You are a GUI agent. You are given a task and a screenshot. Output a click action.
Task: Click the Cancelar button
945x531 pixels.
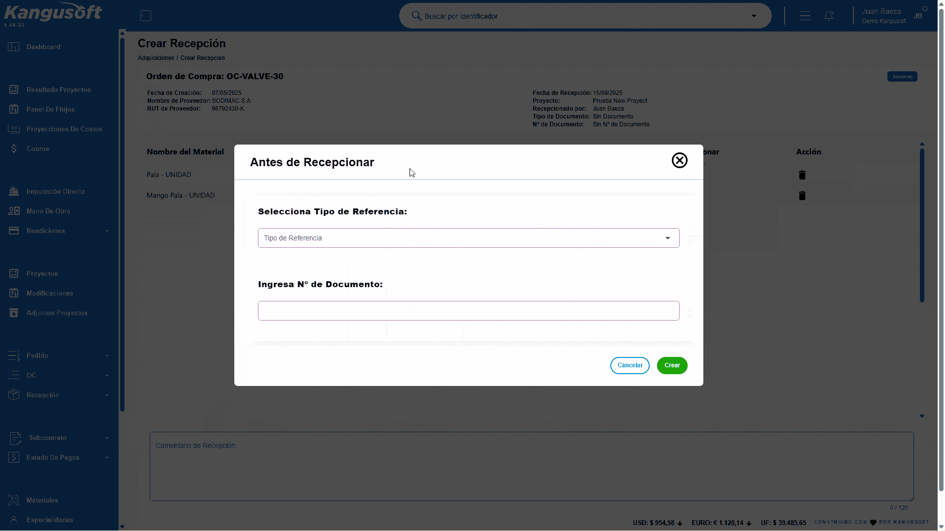tap(630, 365)
